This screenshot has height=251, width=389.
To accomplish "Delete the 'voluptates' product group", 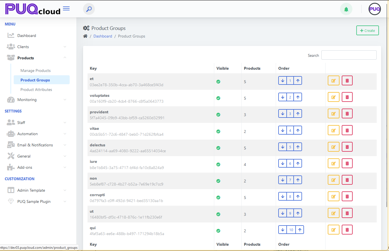I will point(347,97).
